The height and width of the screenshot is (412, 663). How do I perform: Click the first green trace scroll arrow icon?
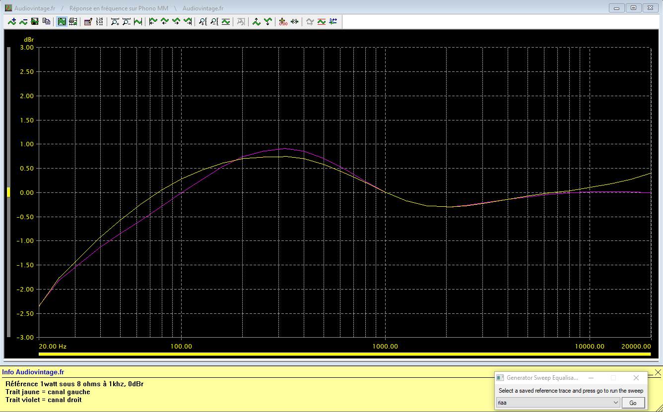click(153, 22)
